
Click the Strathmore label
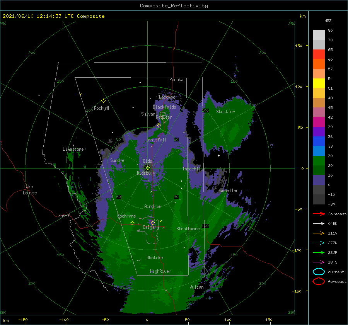coord(188,229)
